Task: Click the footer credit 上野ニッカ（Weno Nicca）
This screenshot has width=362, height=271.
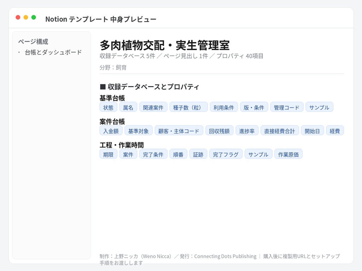Action: point(143,256)
